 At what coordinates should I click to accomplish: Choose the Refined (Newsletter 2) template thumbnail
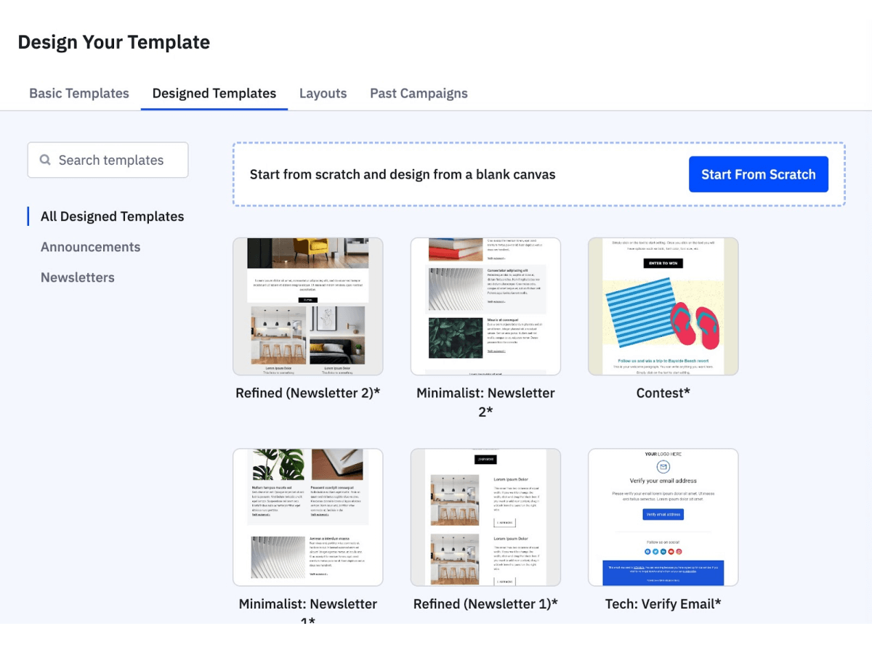click(x=308, y=306)
